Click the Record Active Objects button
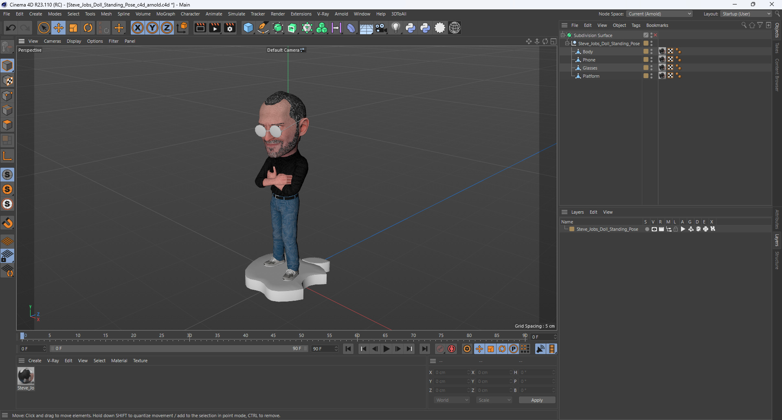 440,349
